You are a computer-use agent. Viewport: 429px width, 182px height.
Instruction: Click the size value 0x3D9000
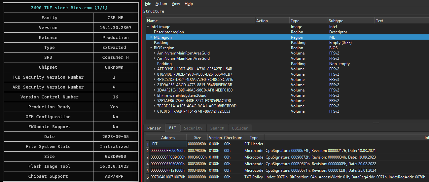(x=115, y=156)
